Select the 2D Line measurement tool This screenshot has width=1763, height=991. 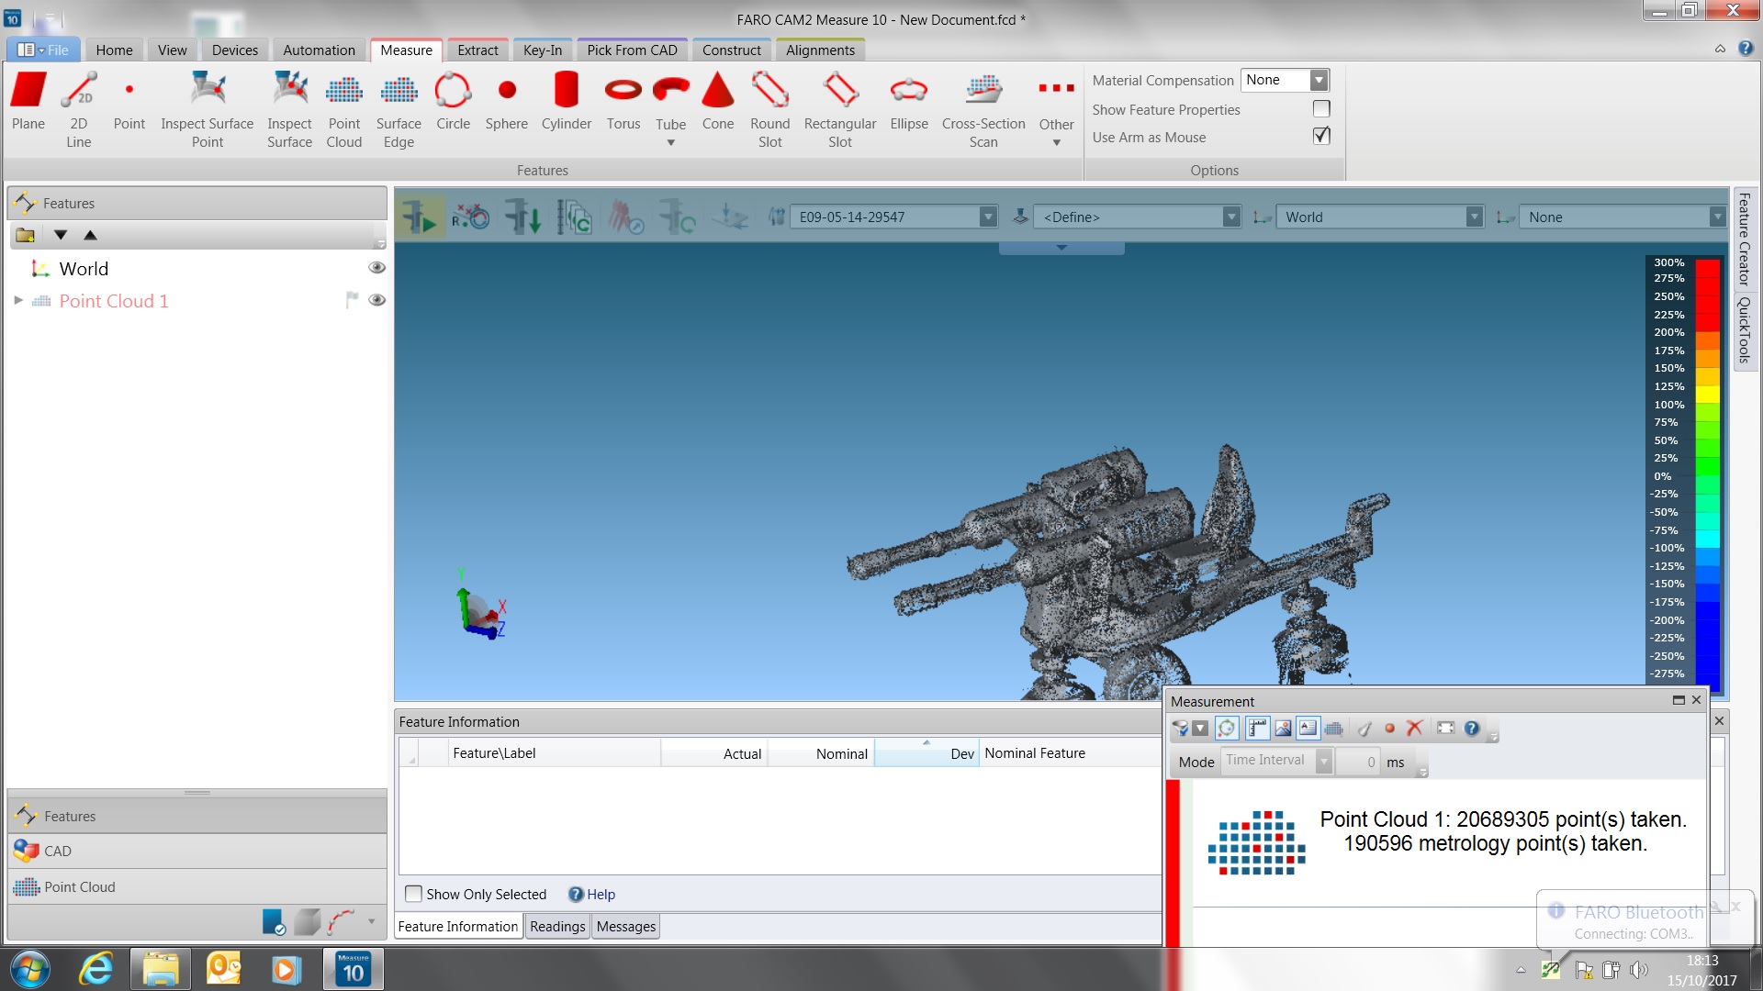[79, 109]
